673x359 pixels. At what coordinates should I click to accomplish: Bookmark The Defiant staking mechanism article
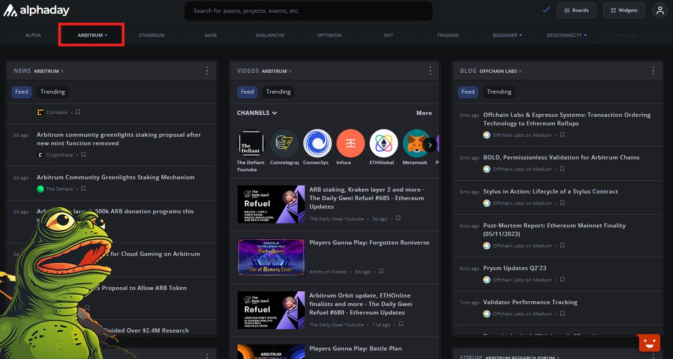84,189
